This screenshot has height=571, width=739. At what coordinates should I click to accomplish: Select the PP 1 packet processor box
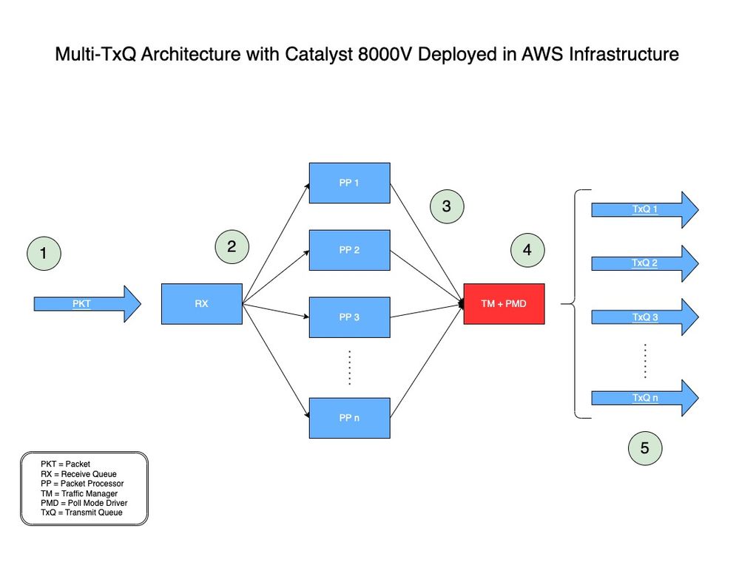click(349, 183)
